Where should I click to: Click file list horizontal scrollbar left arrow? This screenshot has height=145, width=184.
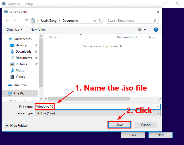click(x=46, y=98)
